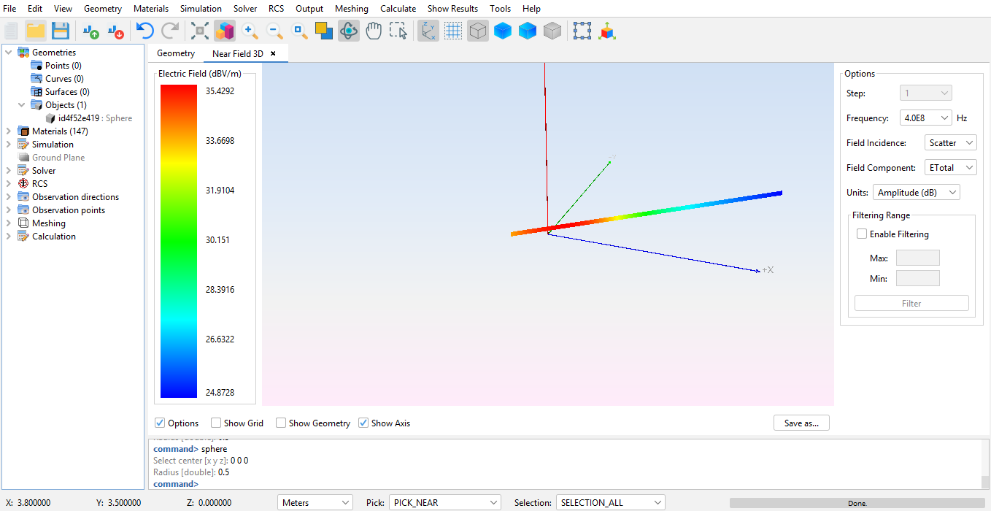Screen dimensions: 991x511
Task: Open the Frequency dropdown
Action: 925,118
